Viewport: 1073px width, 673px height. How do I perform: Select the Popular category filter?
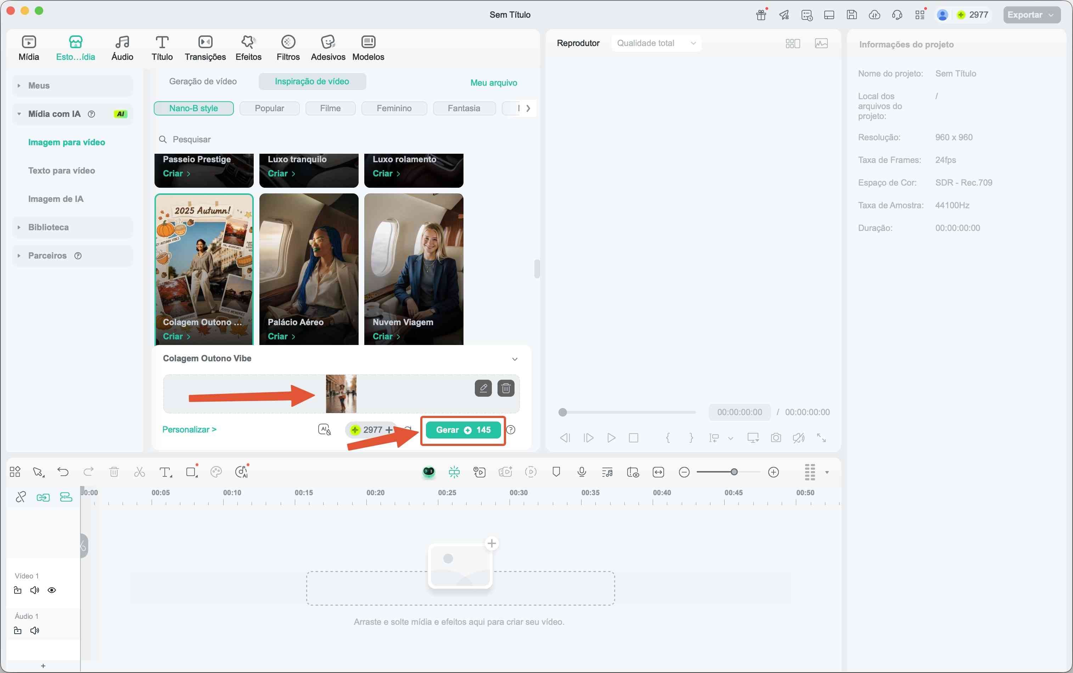coord(269,108)
